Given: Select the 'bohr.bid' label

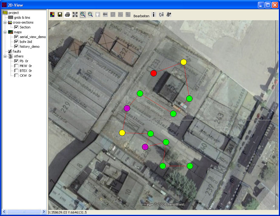Looking at the screenshot, I should click(26, 42).
